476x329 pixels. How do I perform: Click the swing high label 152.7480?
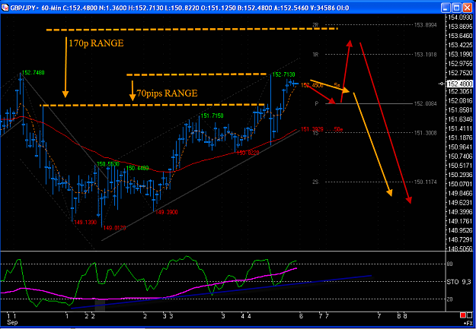tap(33, 72)
